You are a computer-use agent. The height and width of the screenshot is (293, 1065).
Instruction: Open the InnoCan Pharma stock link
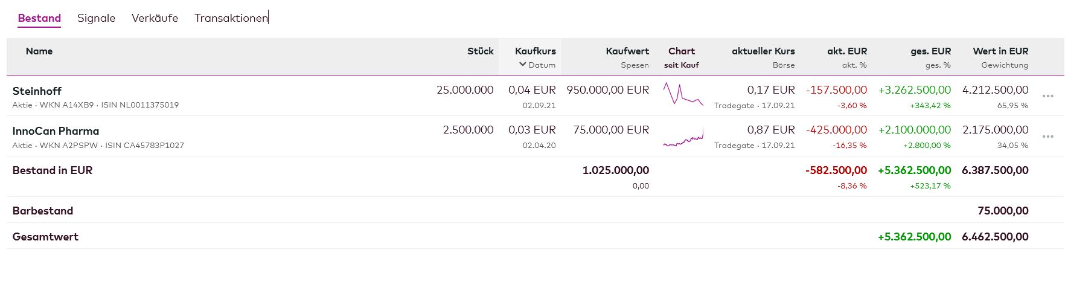pyautogui.click(x=56, y=131)
